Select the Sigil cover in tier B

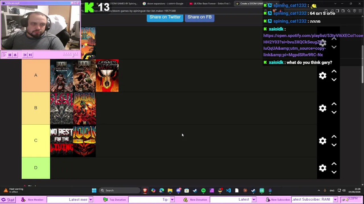coord(61,108)
